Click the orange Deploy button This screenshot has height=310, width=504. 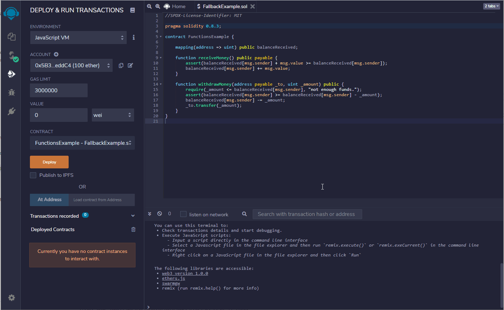click(49, 162)
